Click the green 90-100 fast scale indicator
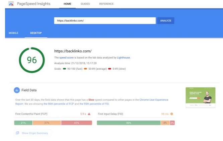Screen dimensions: 223x141 [64, 69]
